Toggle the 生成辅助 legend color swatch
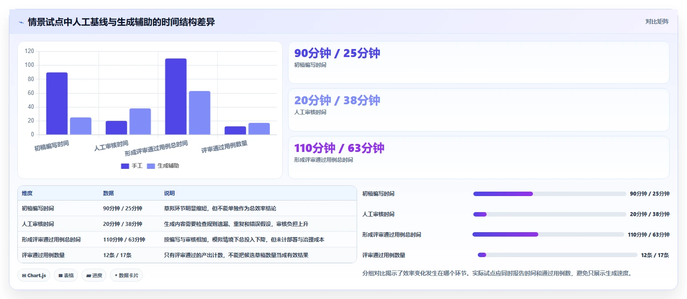The width and height of the screenshot is (687, 299). (151, 166)
